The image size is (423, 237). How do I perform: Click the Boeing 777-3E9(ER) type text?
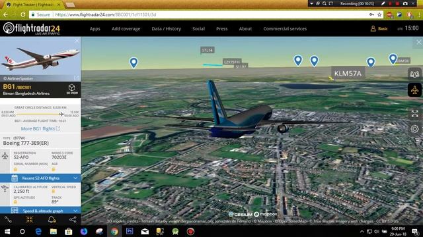click(26, 144)
